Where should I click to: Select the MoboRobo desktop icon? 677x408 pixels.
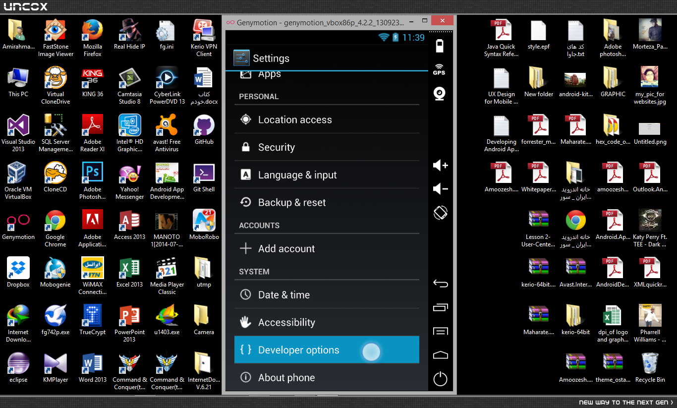point(204,225)
